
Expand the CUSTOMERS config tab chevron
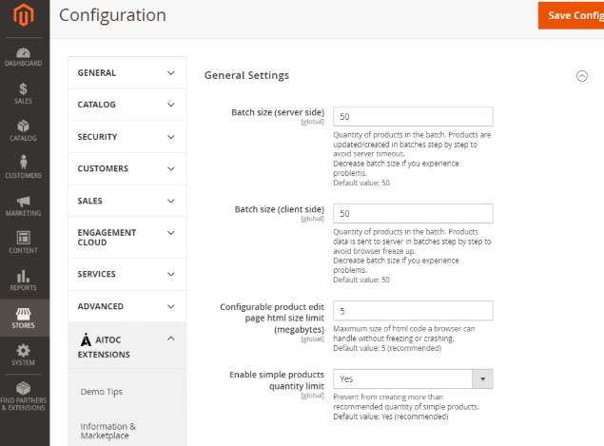pyautogui.click(x=171, y=168)
